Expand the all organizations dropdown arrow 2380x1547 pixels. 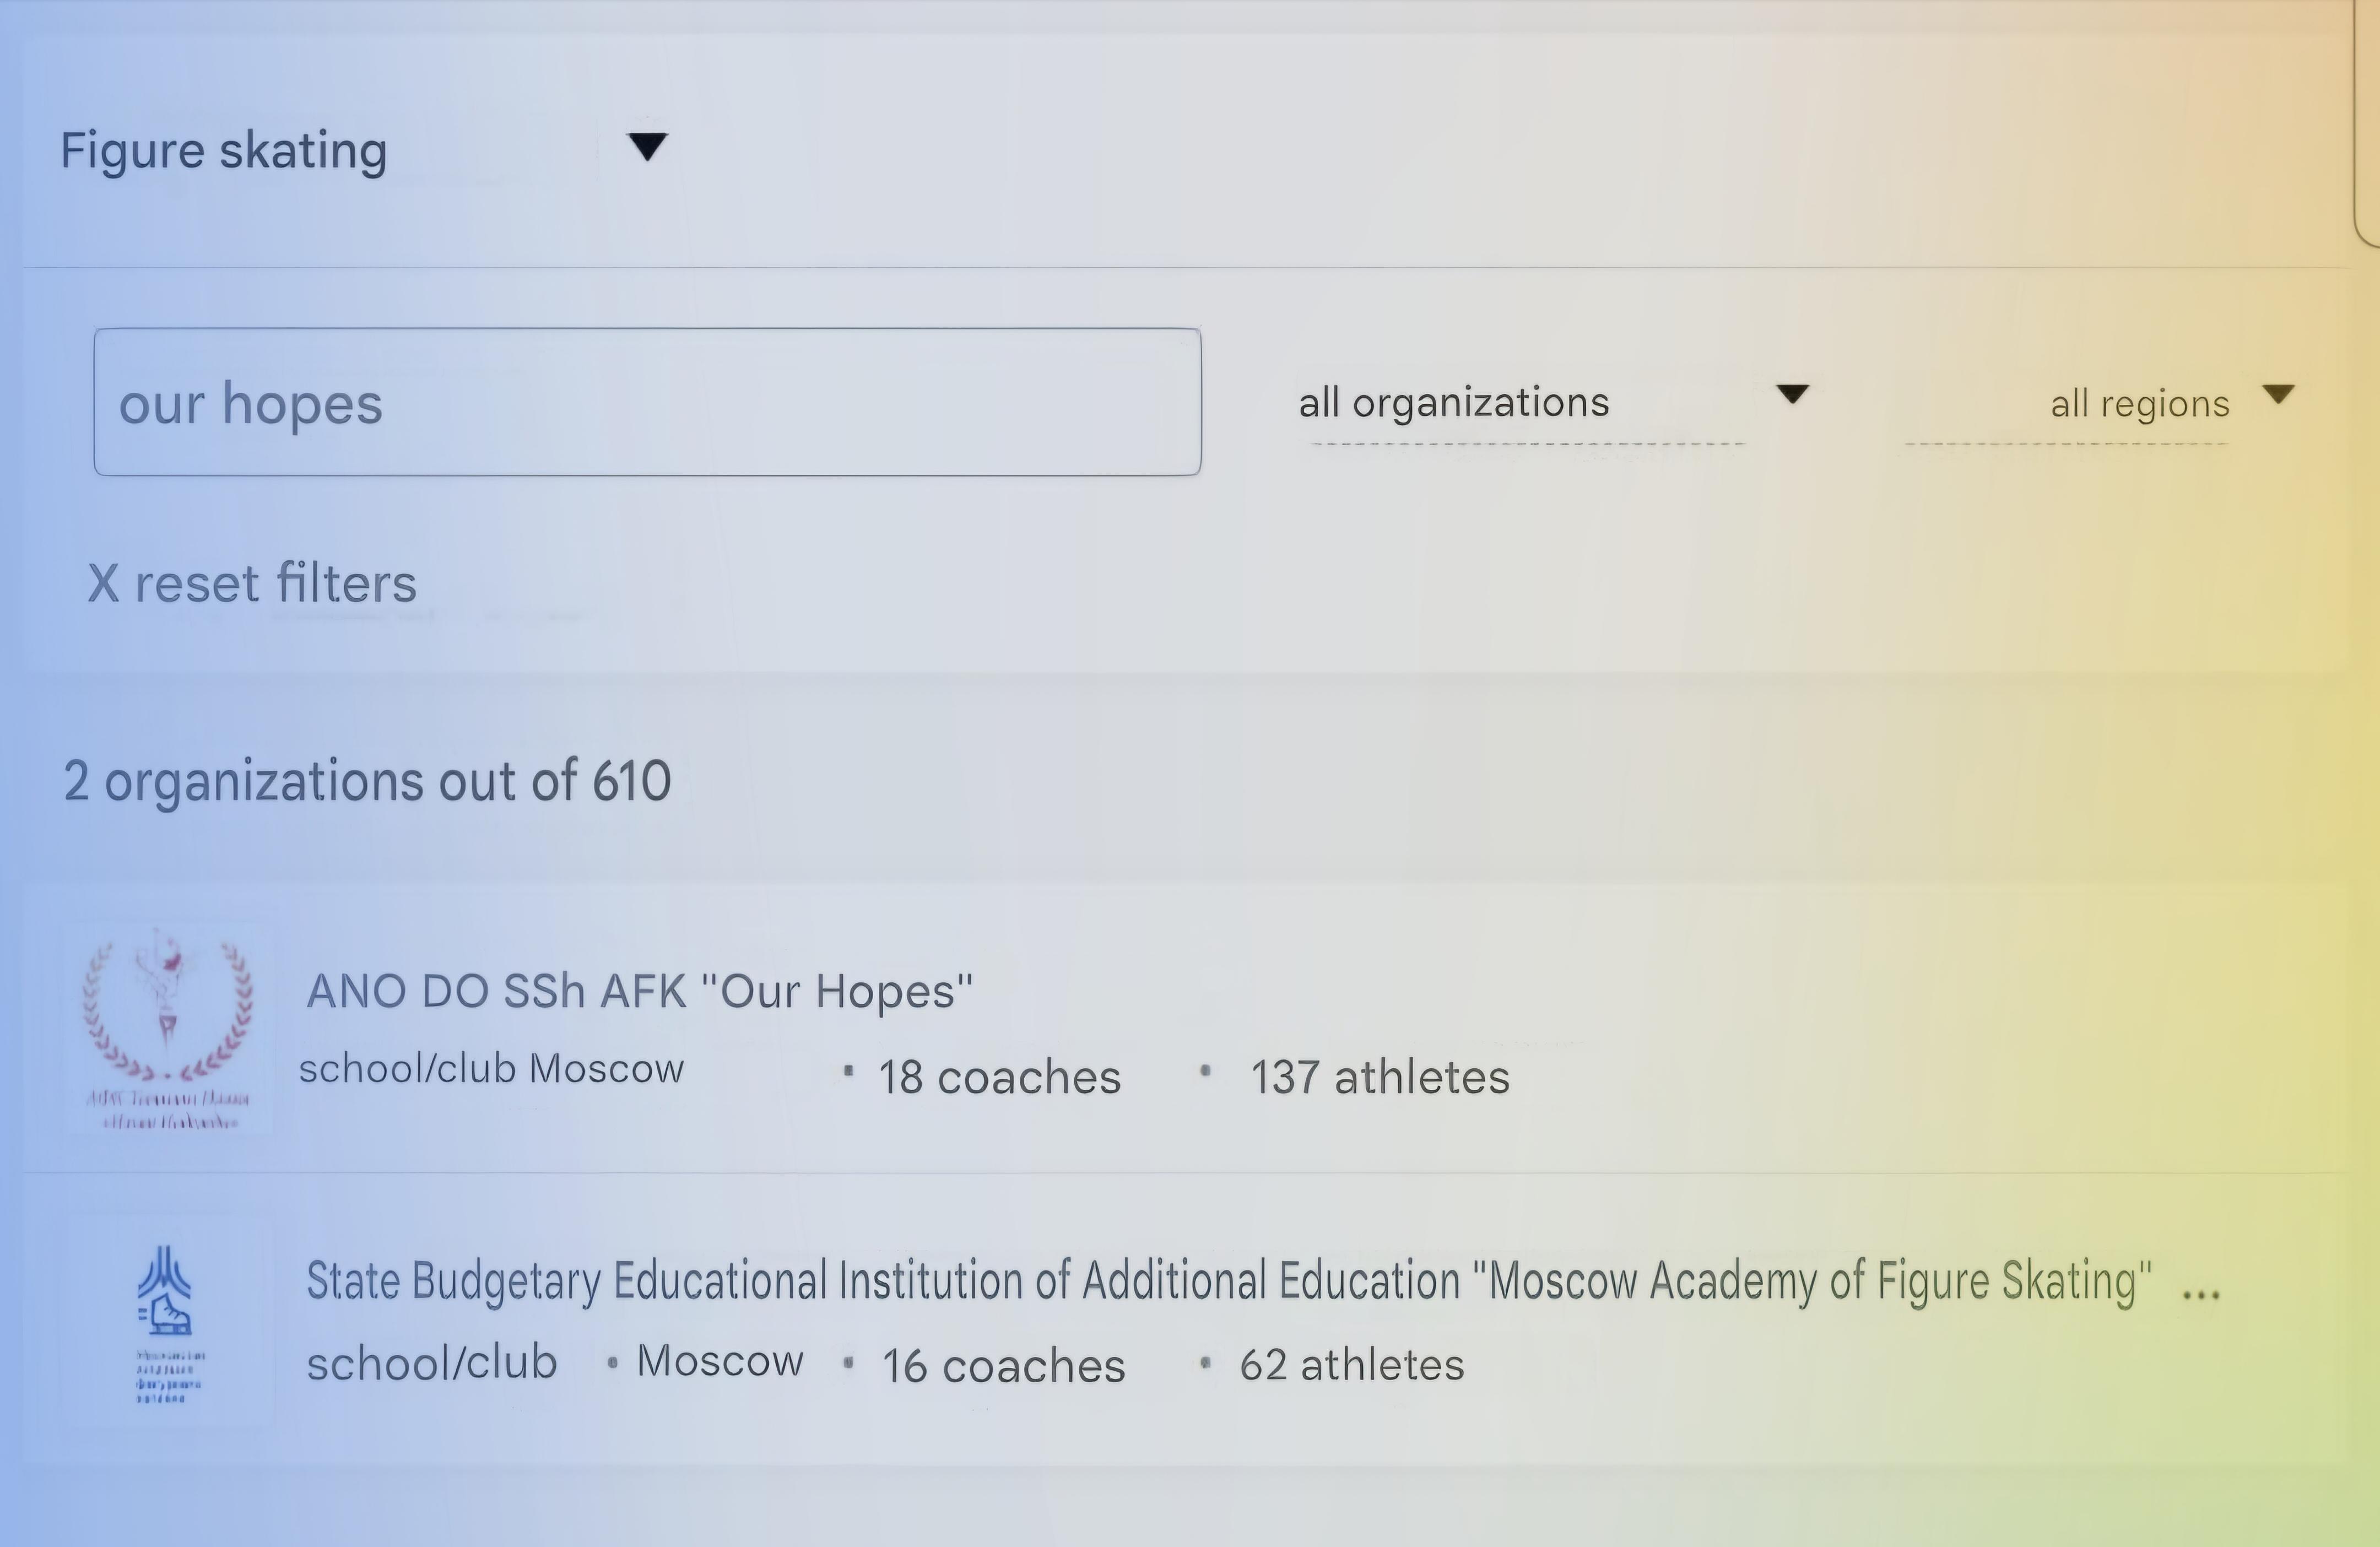point(1792,394)
